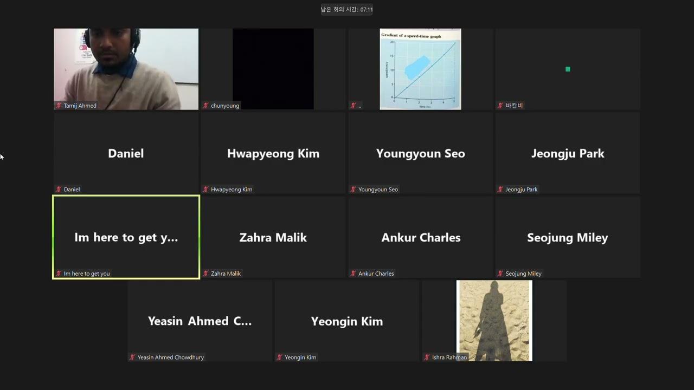This screenshot has height=390, width=694.
Task: Select chunyoung's black video tile
Action: [273, 69]
